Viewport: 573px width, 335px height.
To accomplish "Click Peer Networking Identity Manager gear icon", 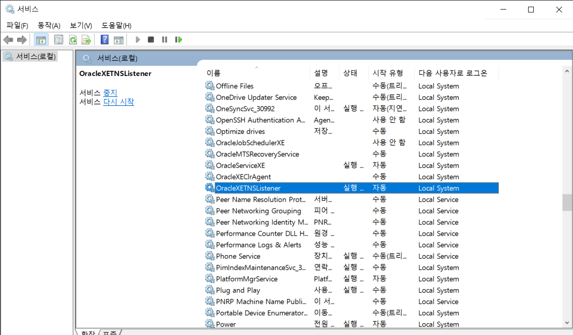I will (210, 222).
